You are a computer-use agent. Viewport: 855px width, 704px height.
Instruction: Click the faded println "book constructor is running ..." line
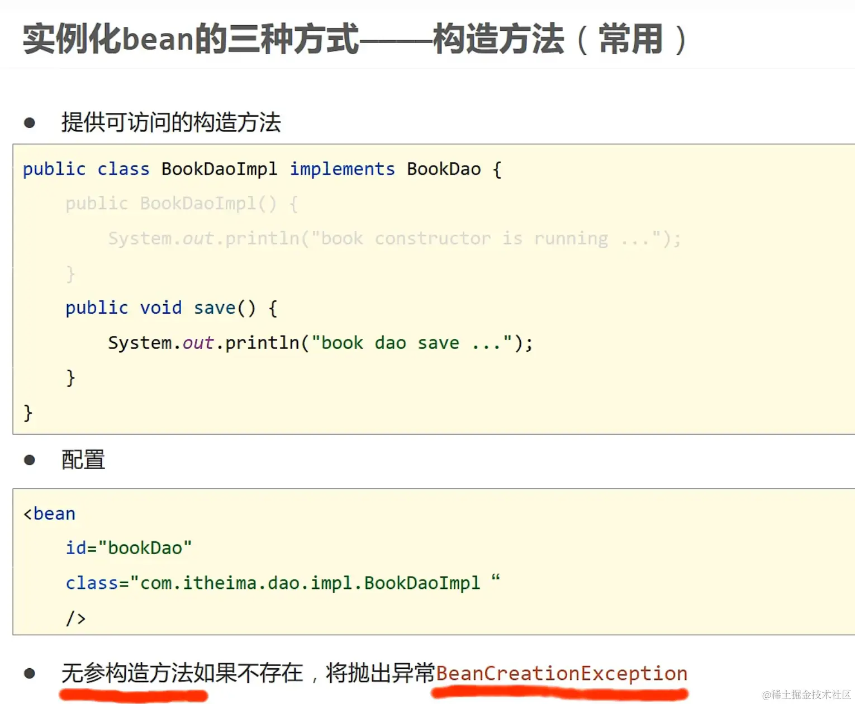(395, 239)
